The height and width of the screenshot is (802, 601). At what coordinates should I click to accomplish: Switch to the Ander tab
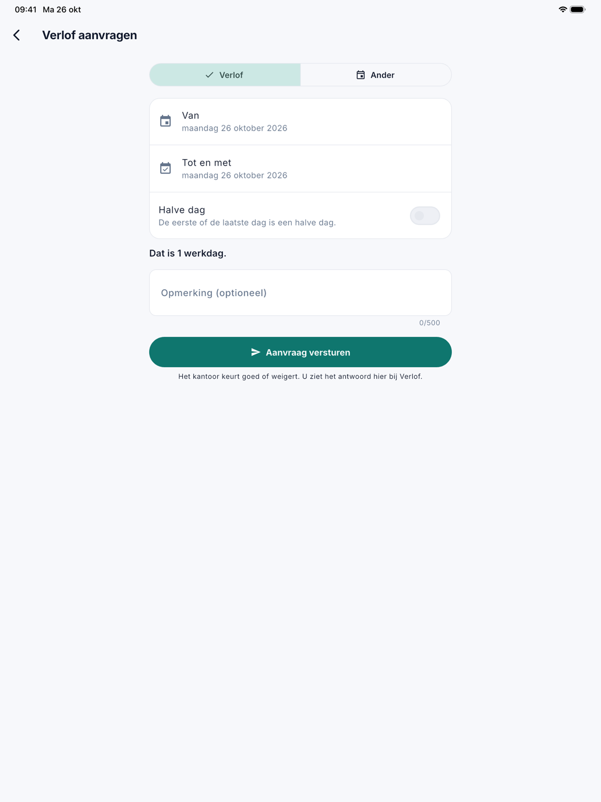coord(376,75)
